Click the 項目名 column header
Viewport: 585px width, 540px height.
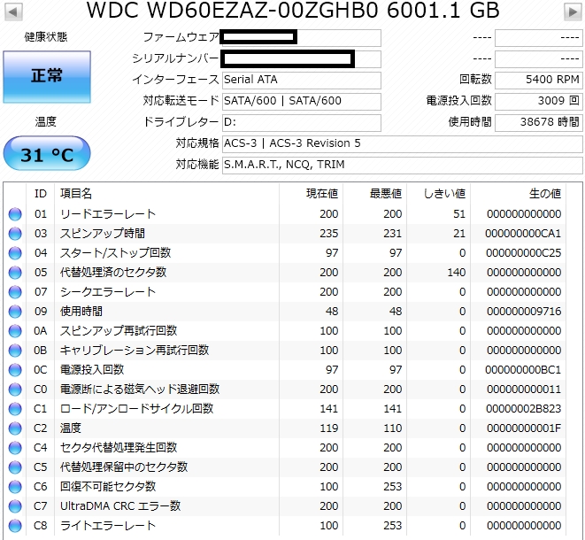point(166,194)
